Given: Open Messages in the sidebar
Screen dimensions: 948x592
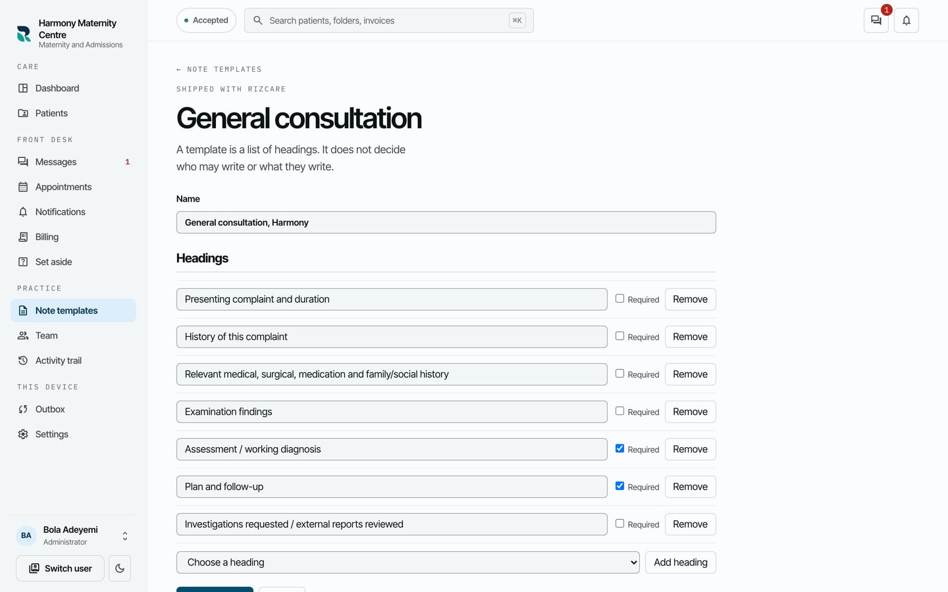Looking at the screenshot, I should click(73, 162).
